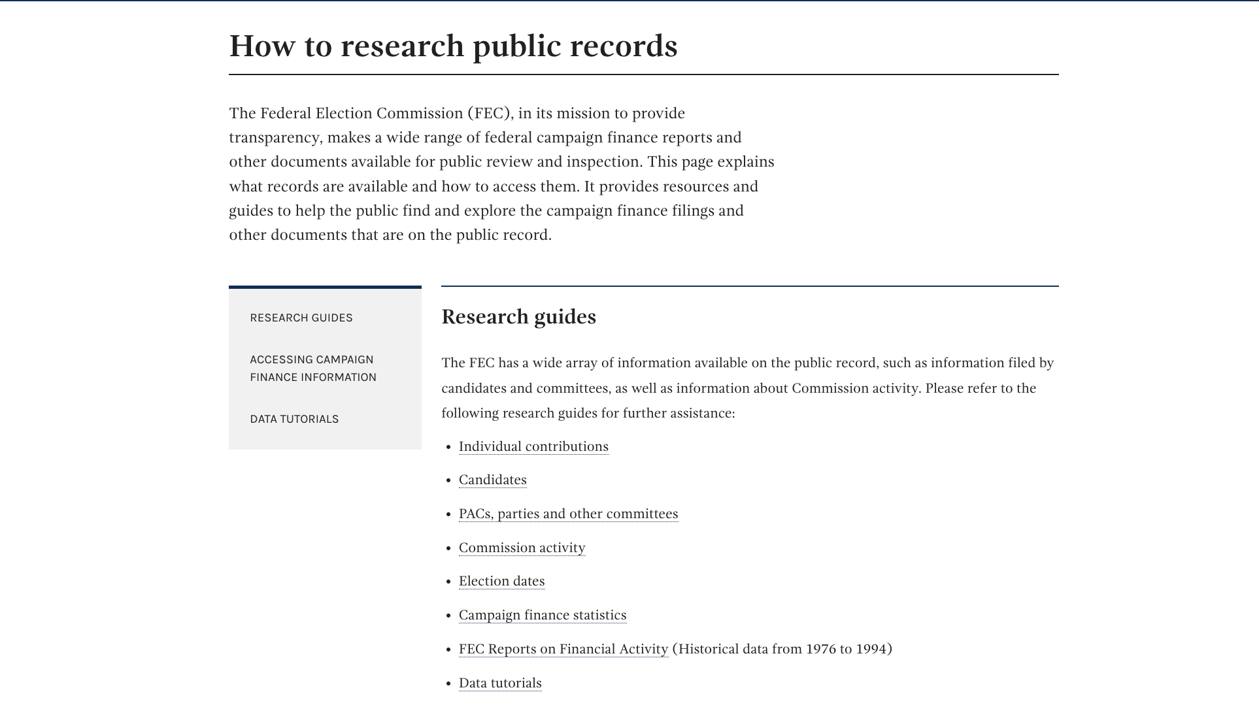Open the Research Guides sidebar section
Image resolution: width=1259 pixels, height=724 pixels.
[301, 318]
